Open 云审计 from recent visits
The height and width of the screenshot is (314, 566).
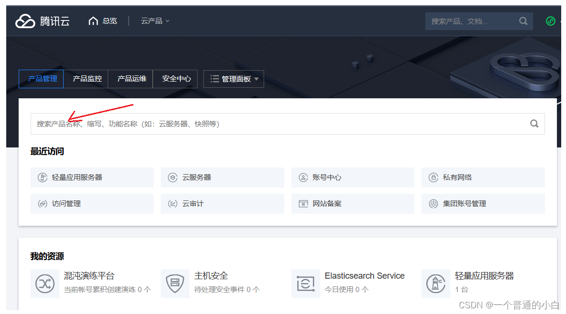click(x=222, y=204)
